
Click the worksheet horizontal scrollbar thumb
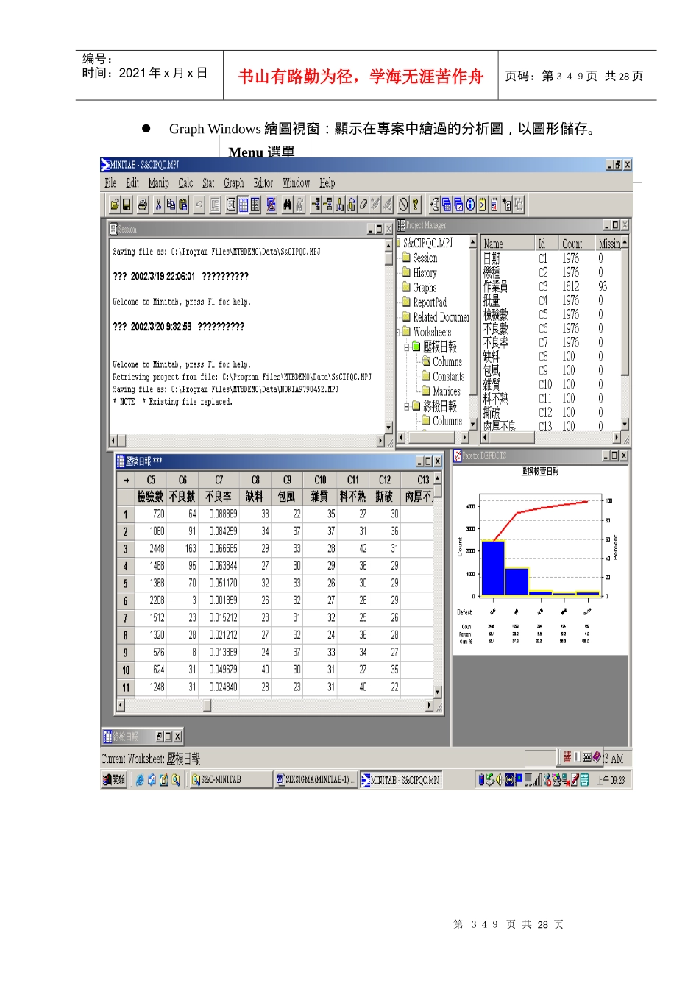pyautogui.click(x=207, y=705)
